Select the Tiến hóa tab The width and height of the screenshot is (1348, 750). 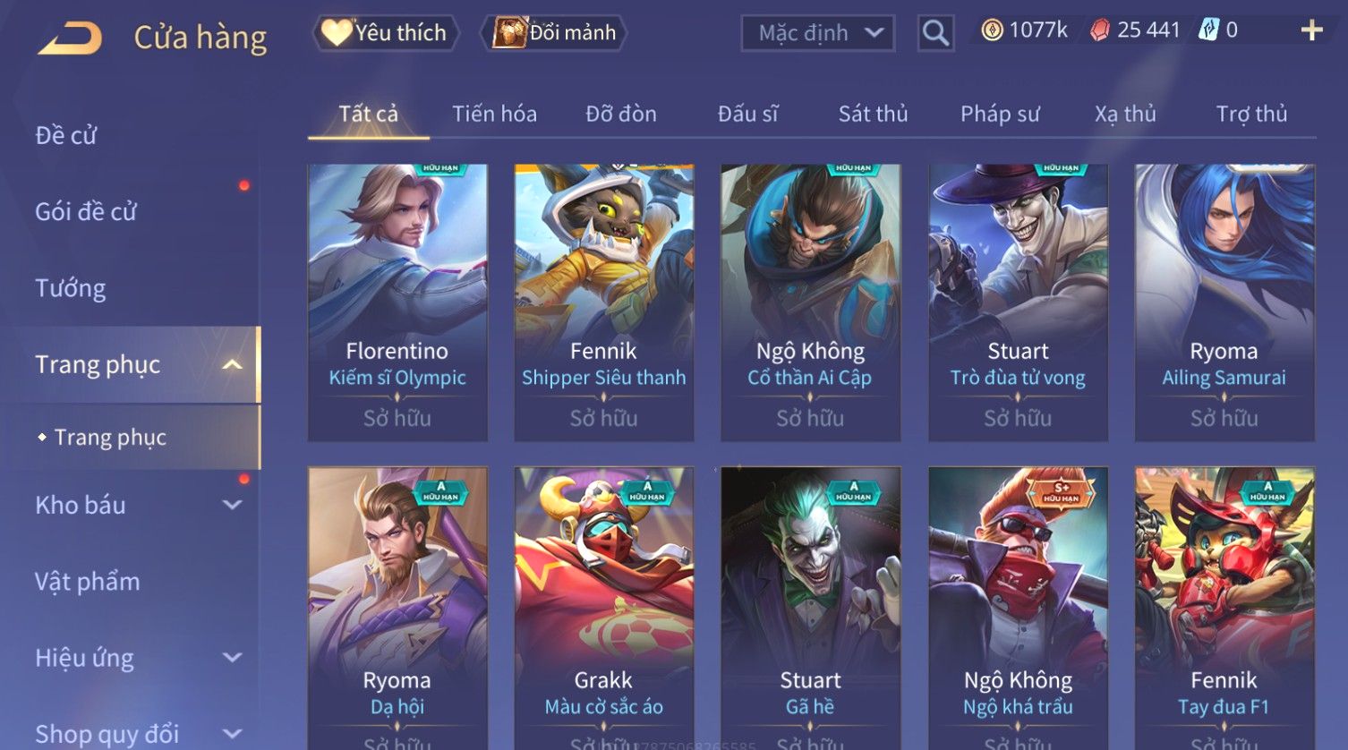[494, 114]
